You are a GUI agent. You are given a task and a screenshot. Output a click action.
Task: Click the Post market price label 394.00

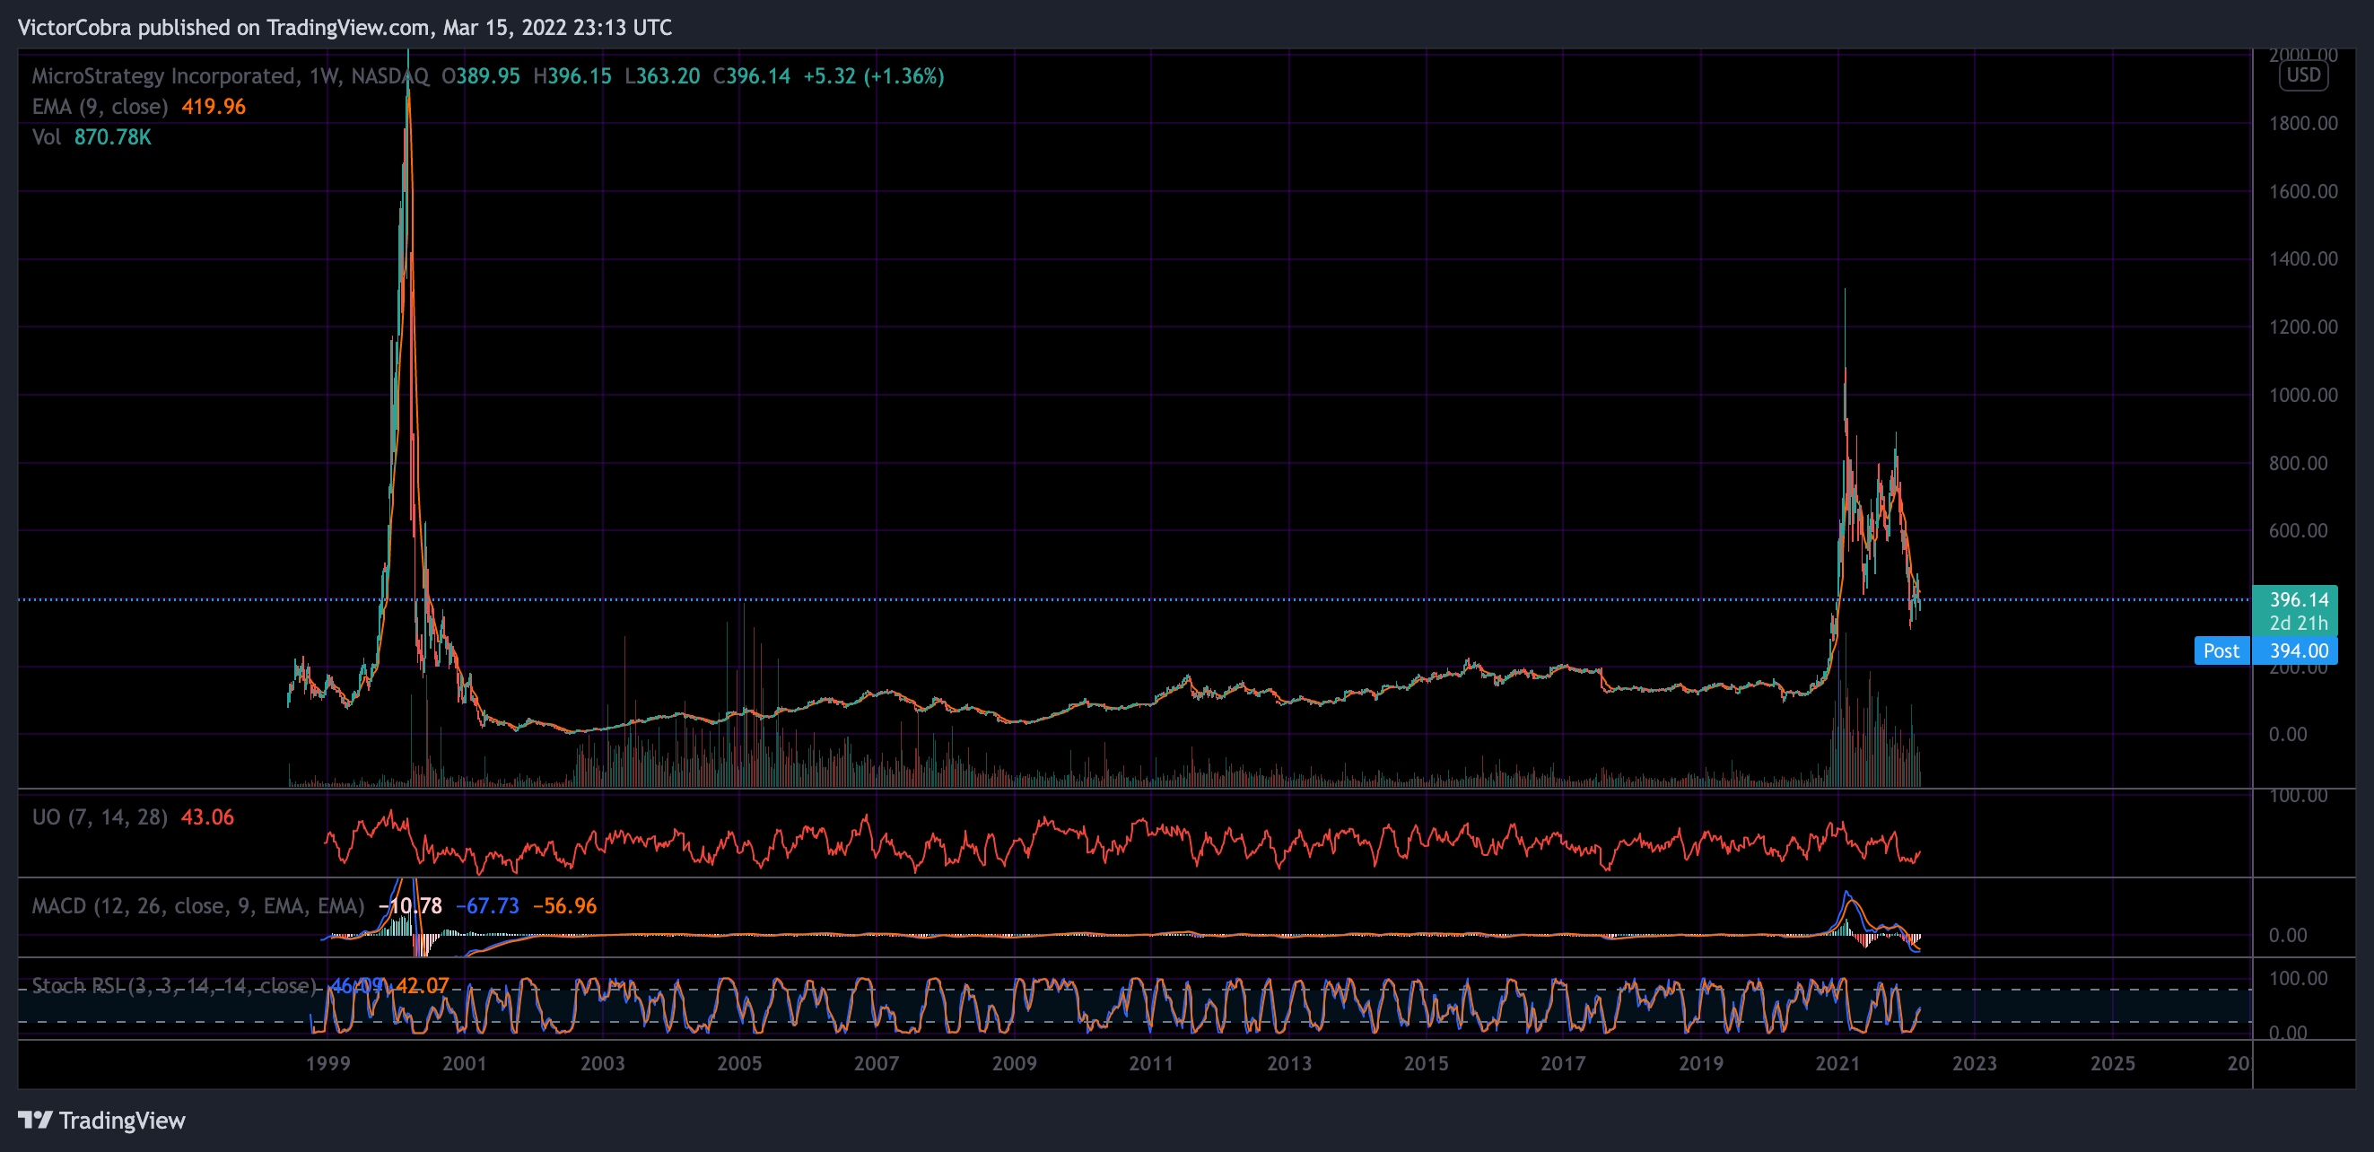coord(2300,650)
